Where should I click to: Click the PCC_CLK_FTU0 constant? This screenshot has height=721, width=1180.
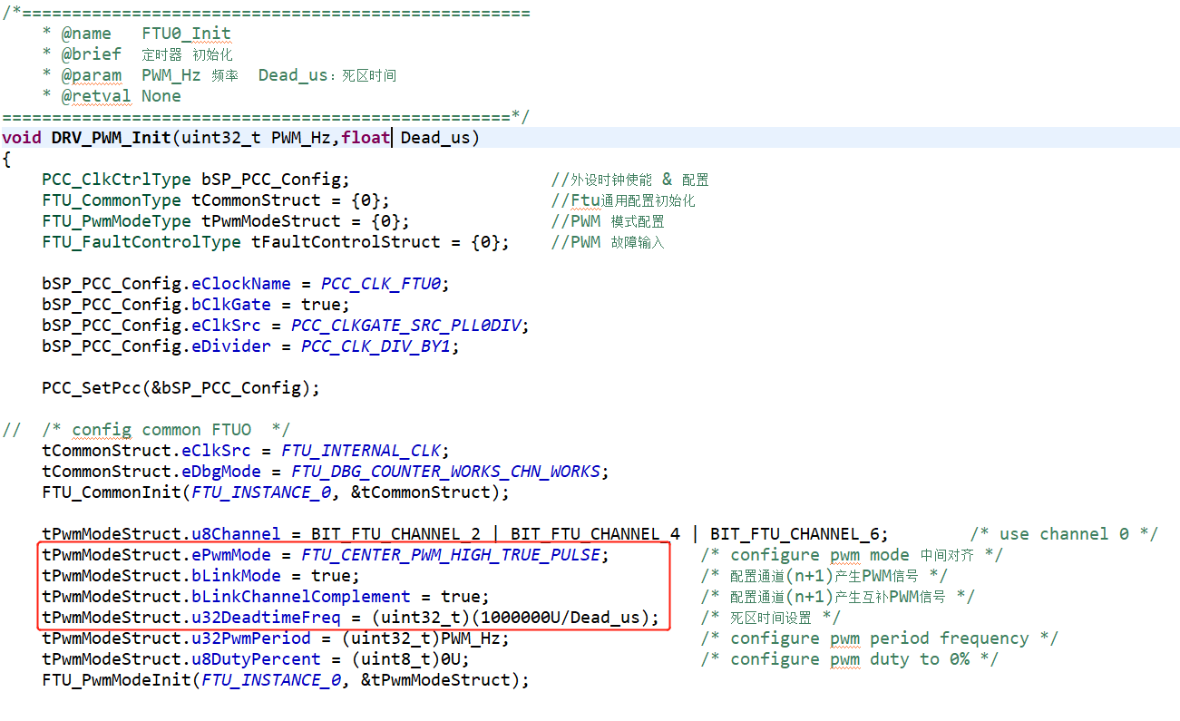point(381,284)
